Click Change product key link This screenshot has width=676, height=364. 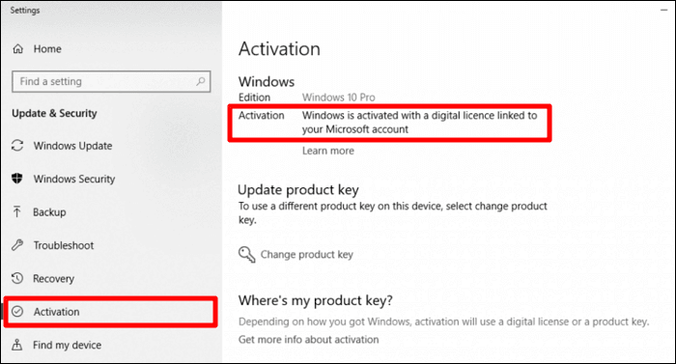tap(306, 255)
